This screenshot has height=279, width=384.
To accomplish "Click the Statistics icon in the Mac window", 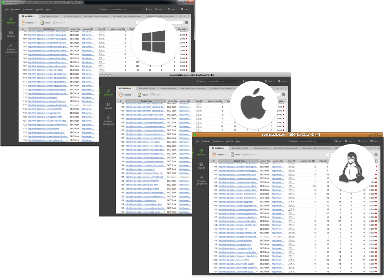I will click(x=121, y=95).
